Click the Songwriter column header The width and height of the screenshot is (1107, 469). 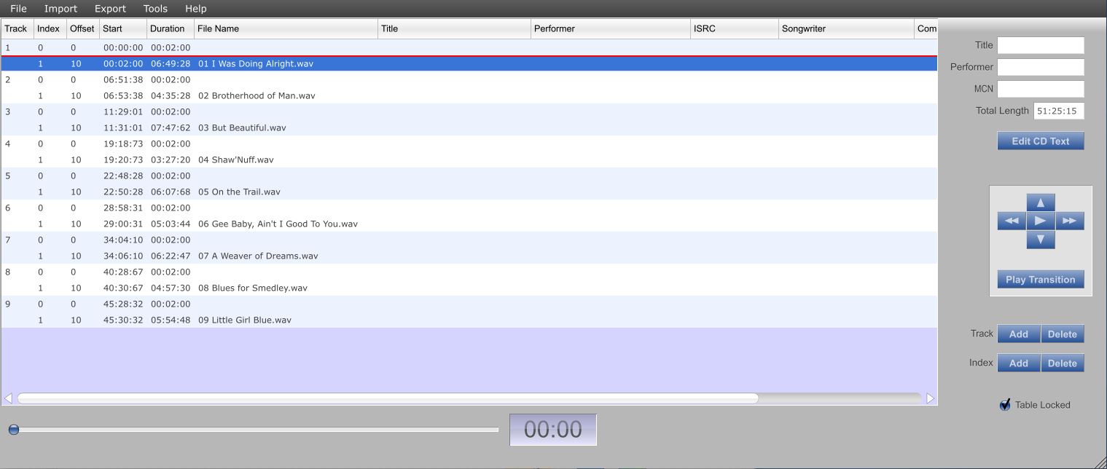(846, 28)
